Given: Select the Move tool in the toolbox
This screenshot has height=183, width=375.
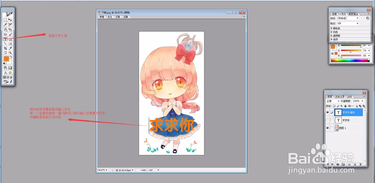Looking at the screenshot, I should 10,19.
